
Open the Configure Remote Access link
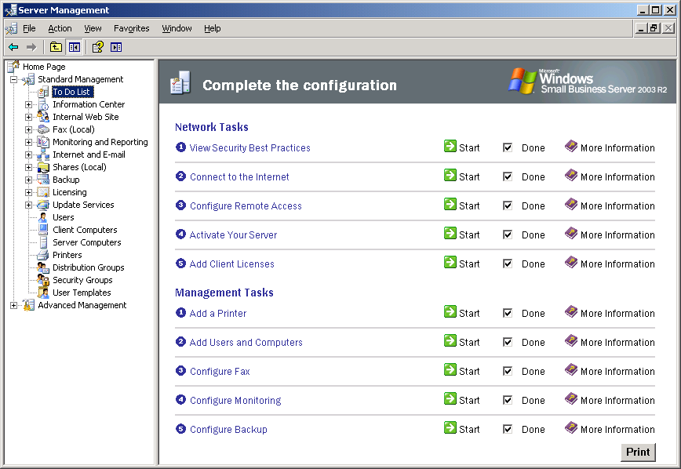coord(246,205)
